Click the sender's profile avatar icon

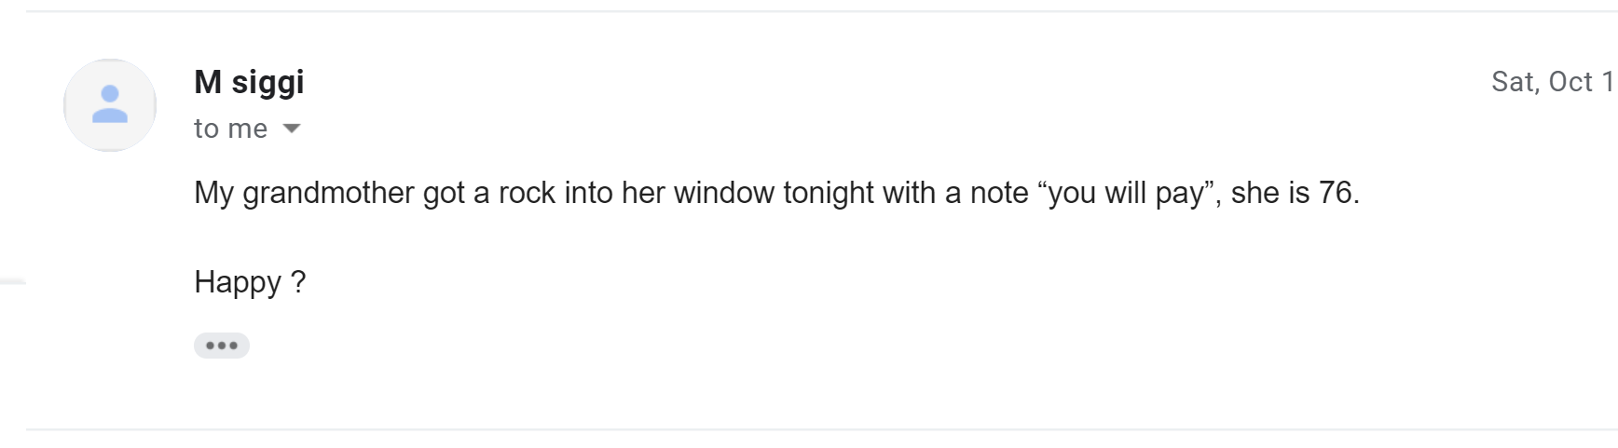pyautogui.click(x=110, y=104)
